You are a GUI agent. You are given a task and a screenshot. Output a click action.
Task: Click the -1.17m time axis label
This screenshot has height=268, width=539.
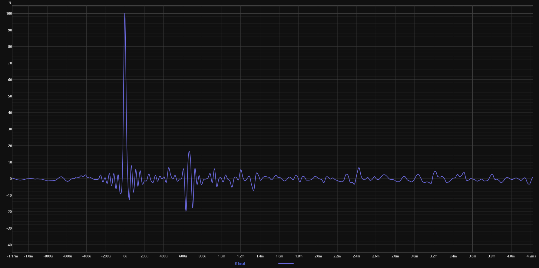tap(12, 256)
